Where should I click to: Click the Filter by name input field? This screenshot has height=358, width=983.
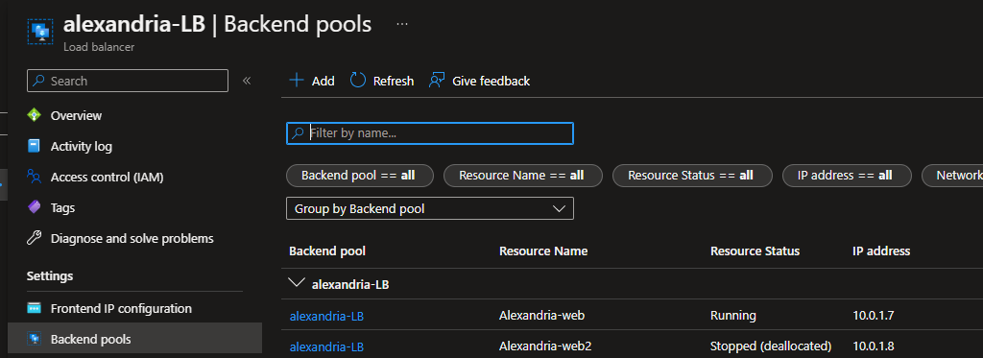point(430,133)
